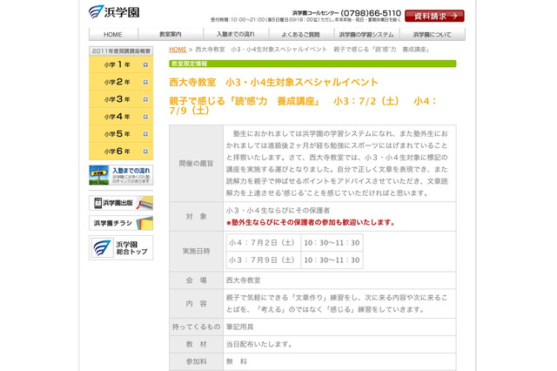Click the 開催の趣旨 row header
Viewport: 557px width, 371px height.
tap(196, 164)
